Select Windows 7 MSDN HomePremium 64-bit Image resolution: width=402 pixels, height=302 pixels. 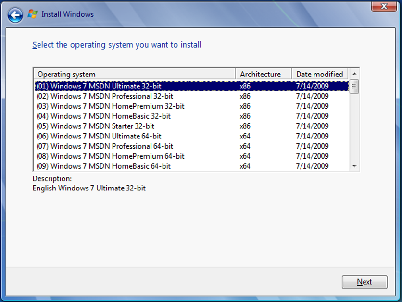tap(96, 156)
